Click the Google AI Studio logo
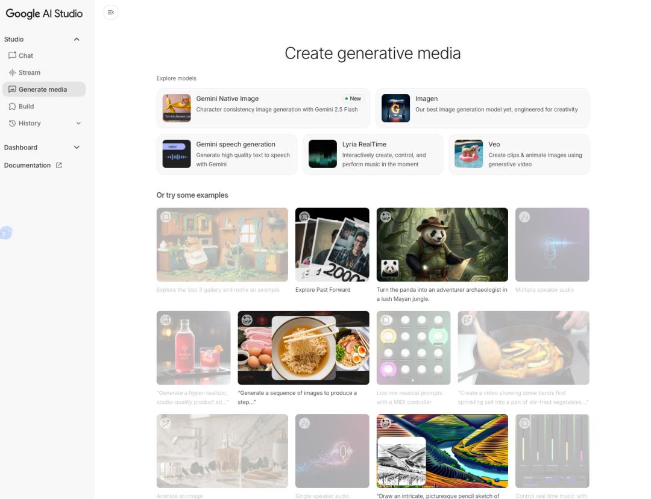Viewport: 651px width, 499px height. (44, 13)
